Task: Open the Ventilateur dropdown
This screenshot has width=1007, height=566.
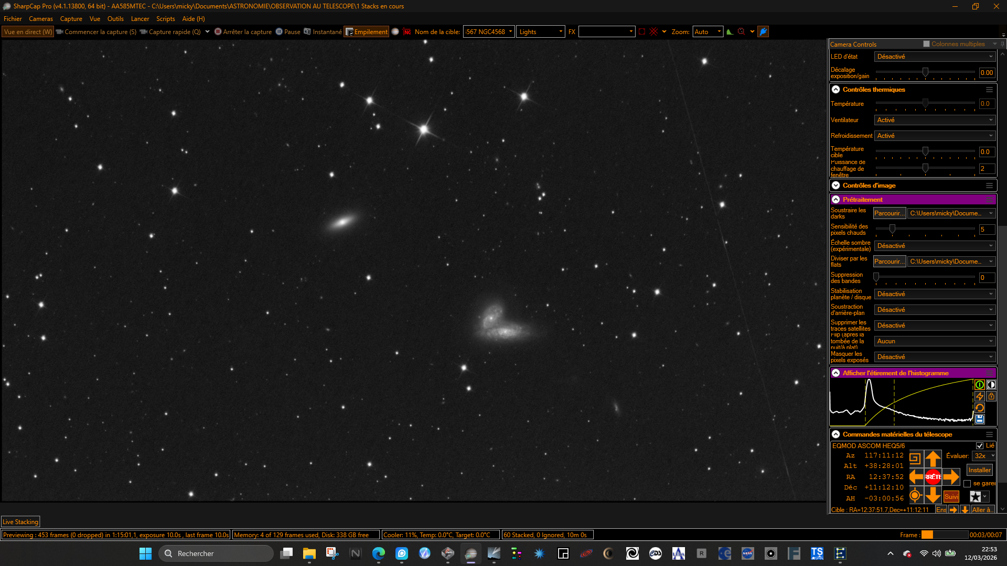Action: coord(935,120)
